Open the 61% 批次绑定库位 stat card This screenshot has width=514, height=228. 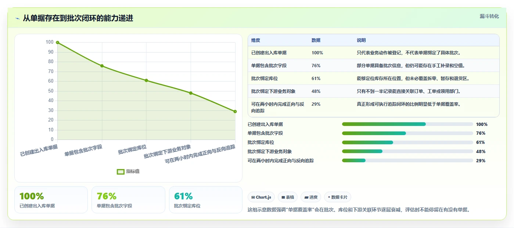pos(206,200)
